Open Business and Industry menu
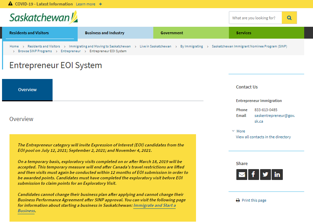This screenshot has width=313, height=223. pos(115,33)
